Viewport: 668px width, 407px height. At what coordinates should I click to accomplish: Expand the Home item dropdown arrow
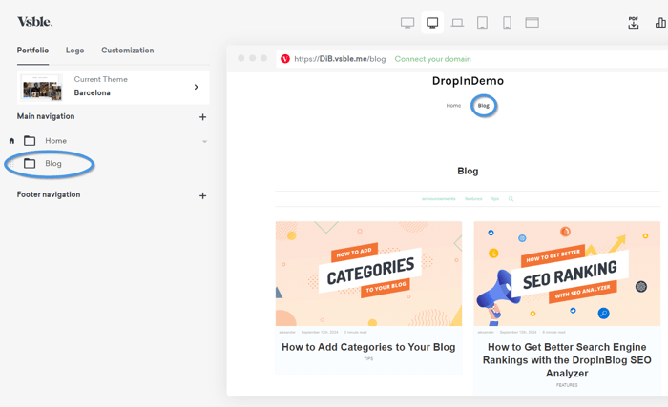click(204, 141)
